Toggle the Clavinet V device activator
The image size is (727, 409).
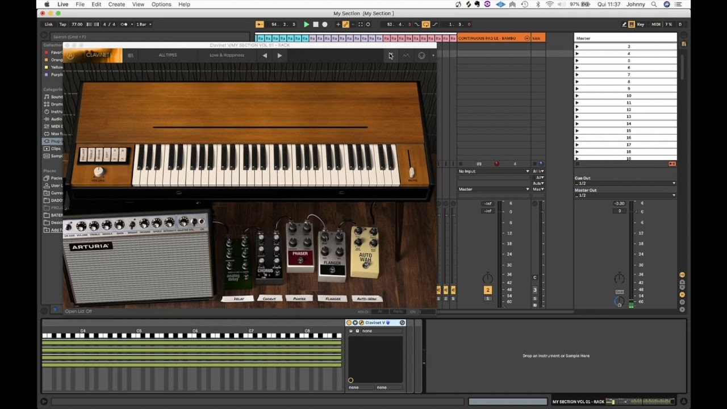(x=349, y=323)
